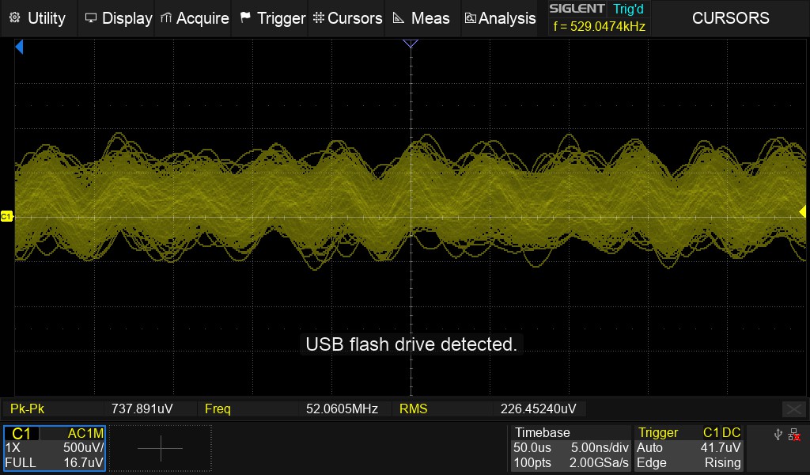Select the C1 channel ground level marker
Screen dimensions: 810x475
pyautogui.click(x=7, y=216)
